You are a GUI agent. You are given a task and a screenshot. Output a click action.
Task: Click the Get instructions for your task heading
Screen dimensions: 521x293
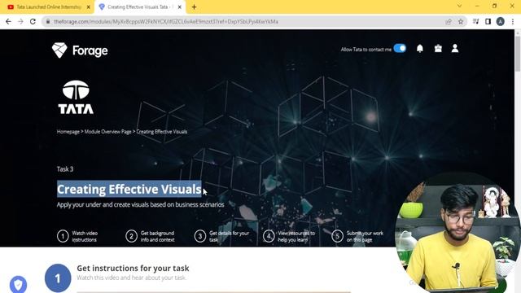(x=133, y=268)
